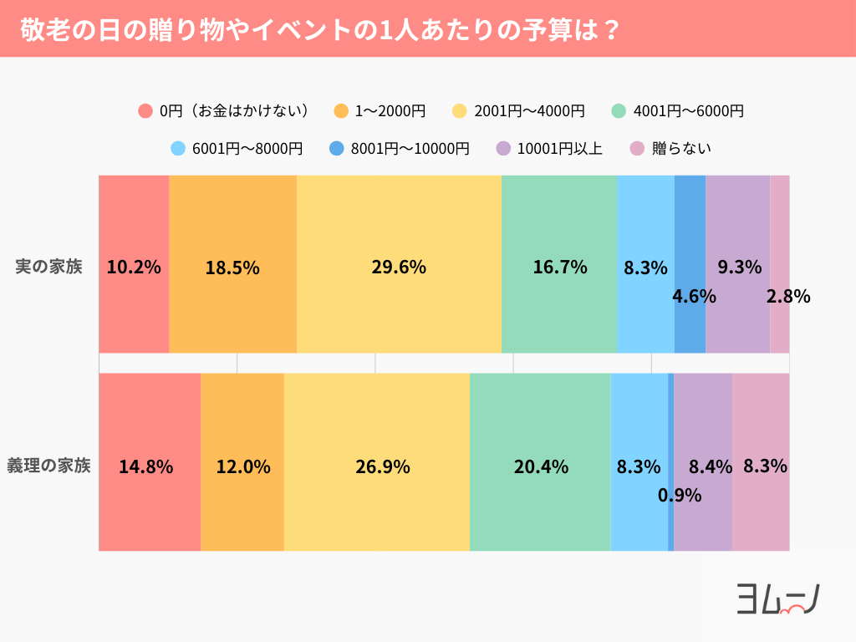This screenshot has width=856, height=642.
Task: Click the light blue 6001円〜8000円 legend dot
Action: 177,149
